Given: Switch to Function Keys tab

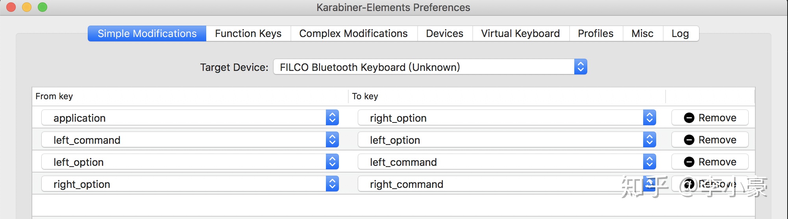Looking at the screenshot, I should click(248, 33).
